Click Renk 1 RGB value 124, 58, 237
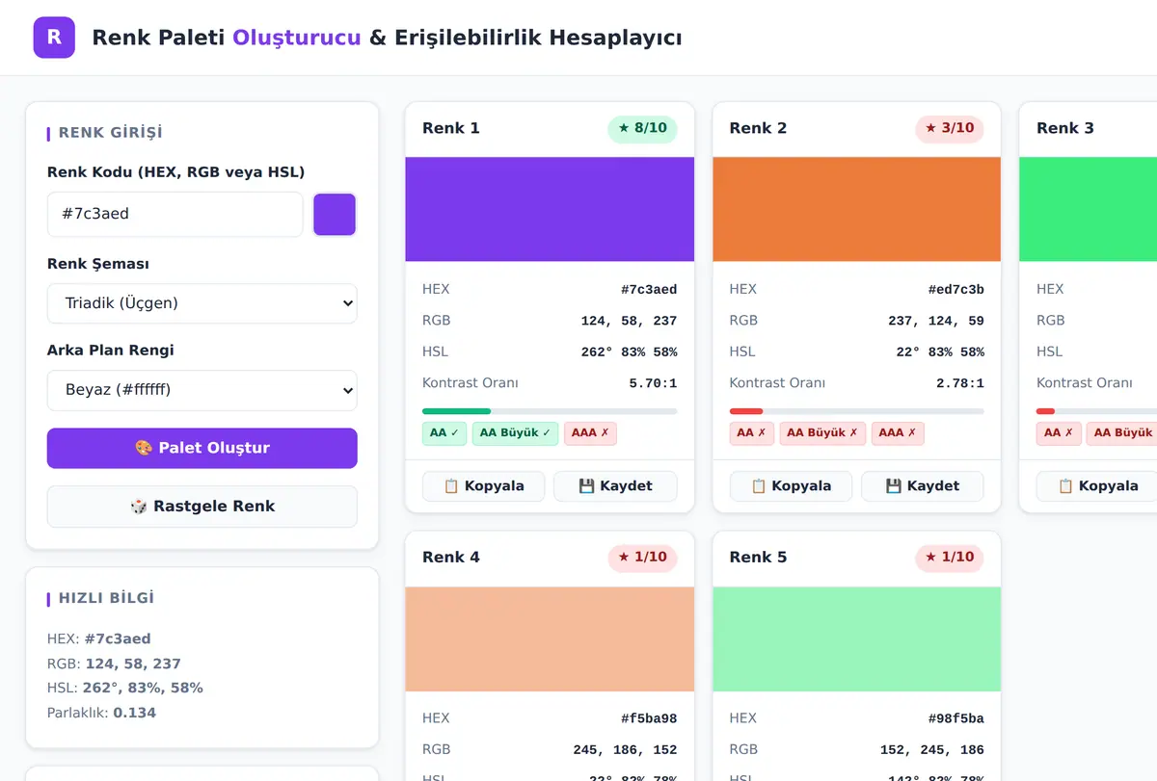The width and height of the screenshot is (1157, 781). tap(629, 322)
